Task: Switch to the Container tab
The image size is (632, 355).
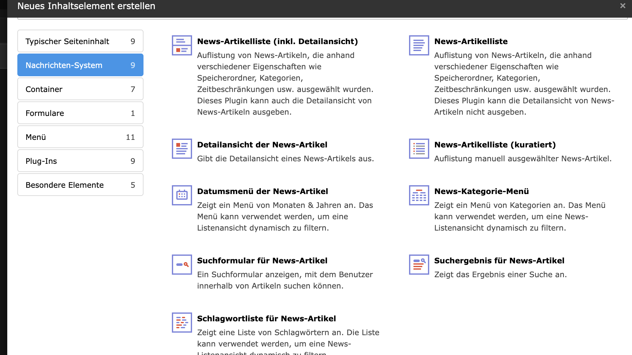Action: coord(80,89)
